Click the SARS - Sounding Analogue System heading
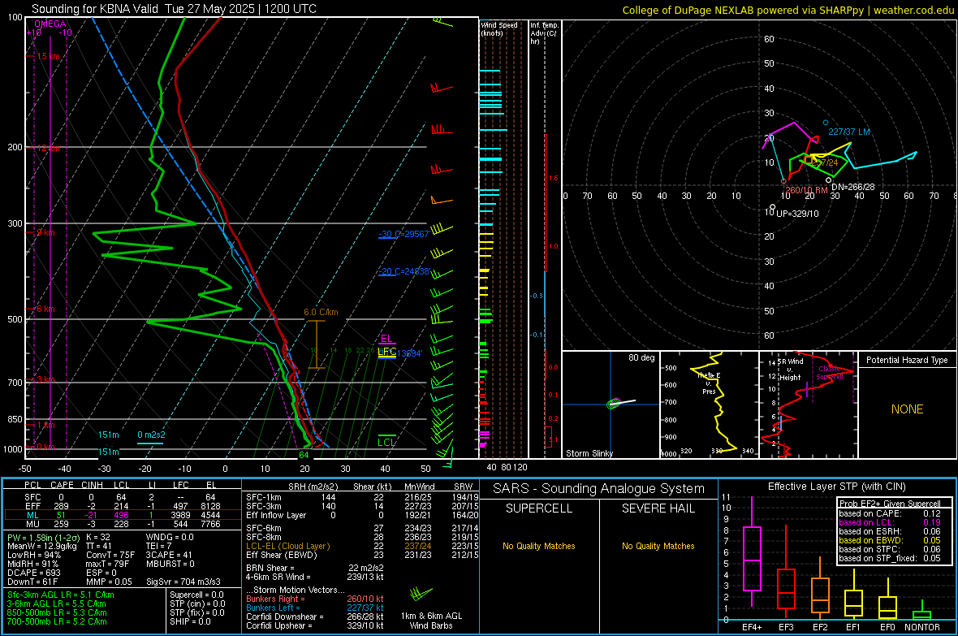The width and height of the screenshot is (958, 636). (598, 488)
